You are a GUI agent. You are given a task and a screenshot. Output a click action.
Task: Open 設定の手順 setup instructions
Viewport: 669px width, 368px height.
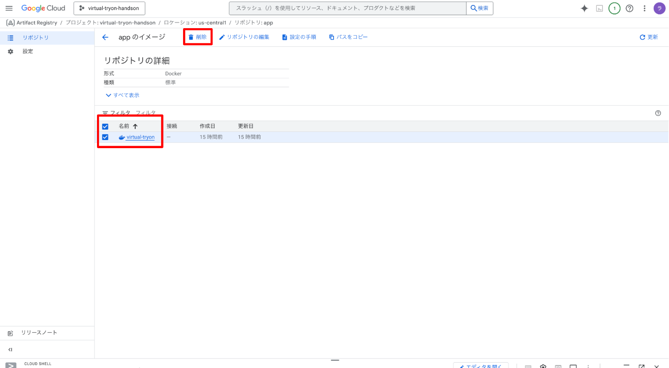tap(299, 37)
